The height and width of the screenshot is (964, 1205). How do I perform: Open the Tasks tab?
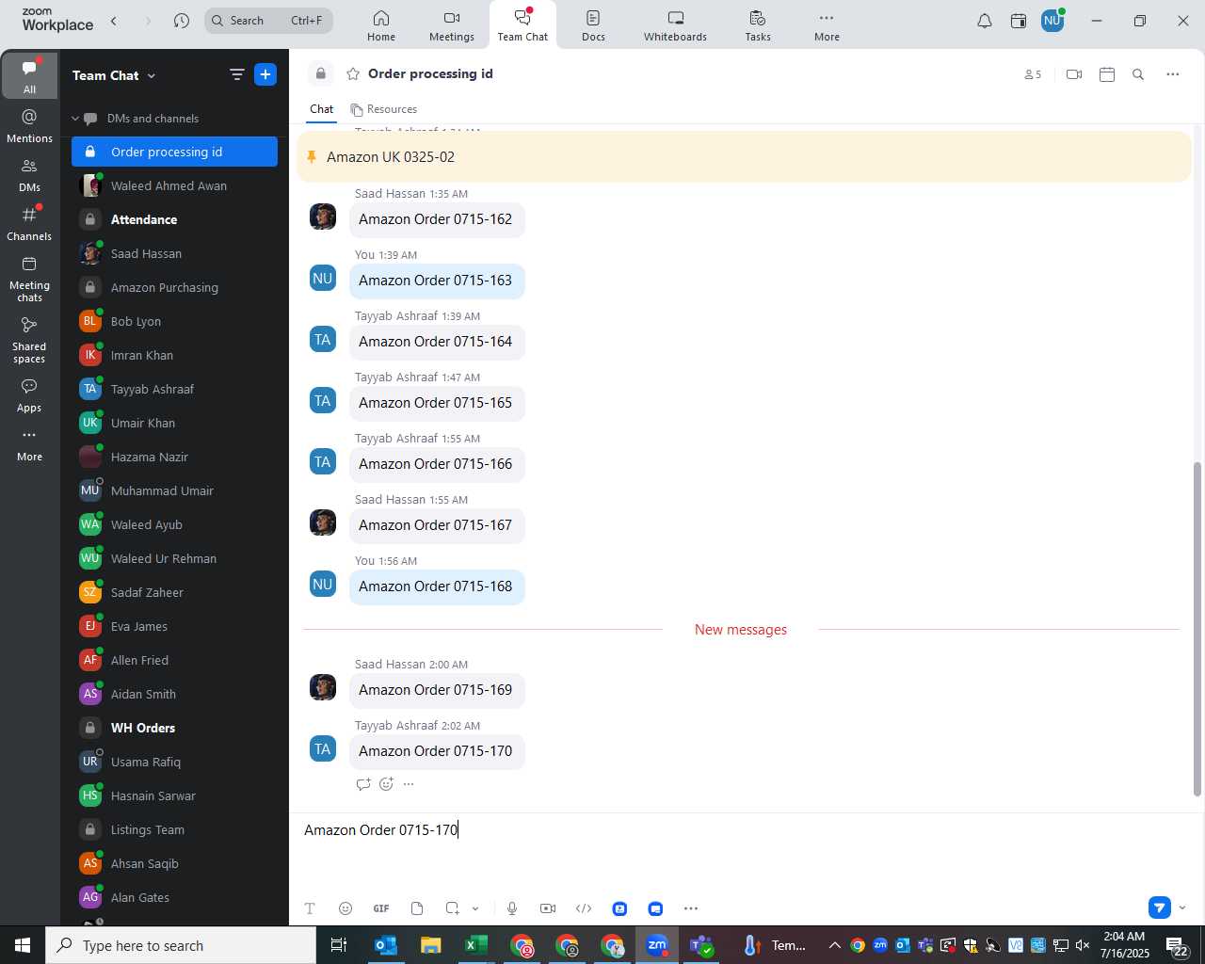pyautogui.click(x=758, y=25)
